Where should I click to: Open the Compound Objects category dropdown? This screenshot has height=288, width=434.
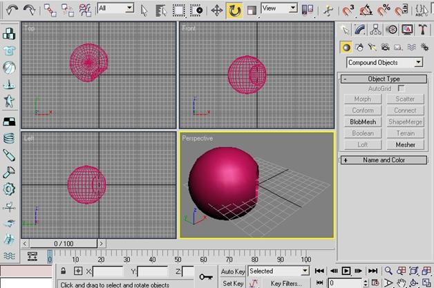tap(384, 63)
